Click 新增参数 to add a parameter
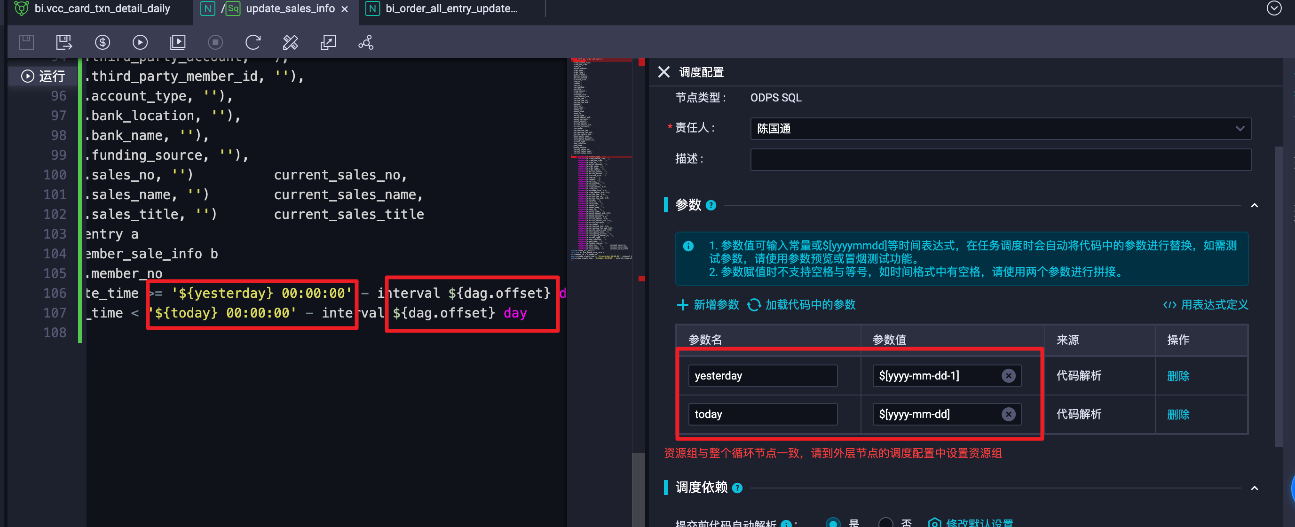The height and width of the screenshot is (527, 1295). coord(708,304)
